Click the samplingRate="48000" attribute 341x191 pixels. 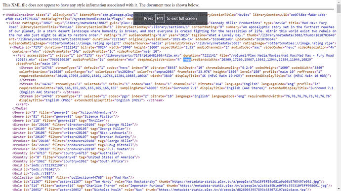[139, 88]
